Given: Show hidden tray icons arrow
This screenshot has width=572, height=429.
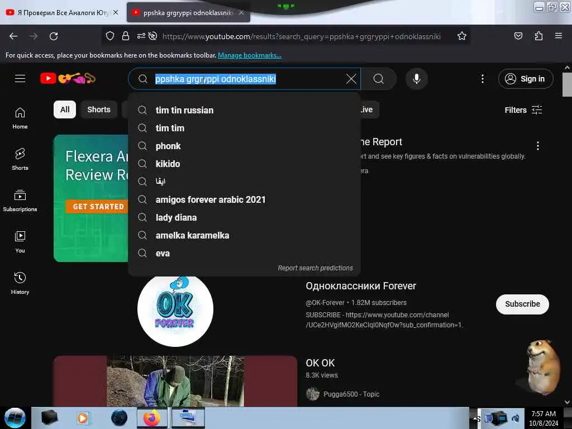Looking at the screenshot, I should pyautogui.click(x=476, y=418).
